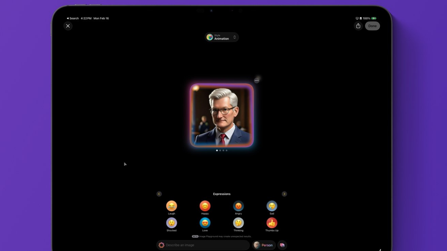Screen dimensions: 447x251
Task: Expand more options on the generated image
Action: (257, 80)
